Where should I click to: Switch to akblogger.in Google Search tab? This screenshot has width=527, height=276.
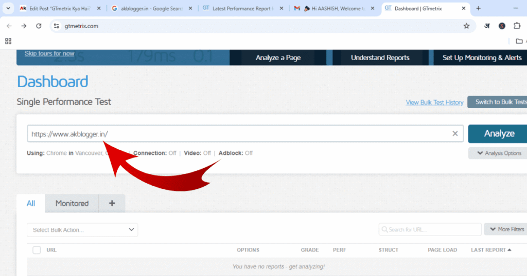click(151, 8)
